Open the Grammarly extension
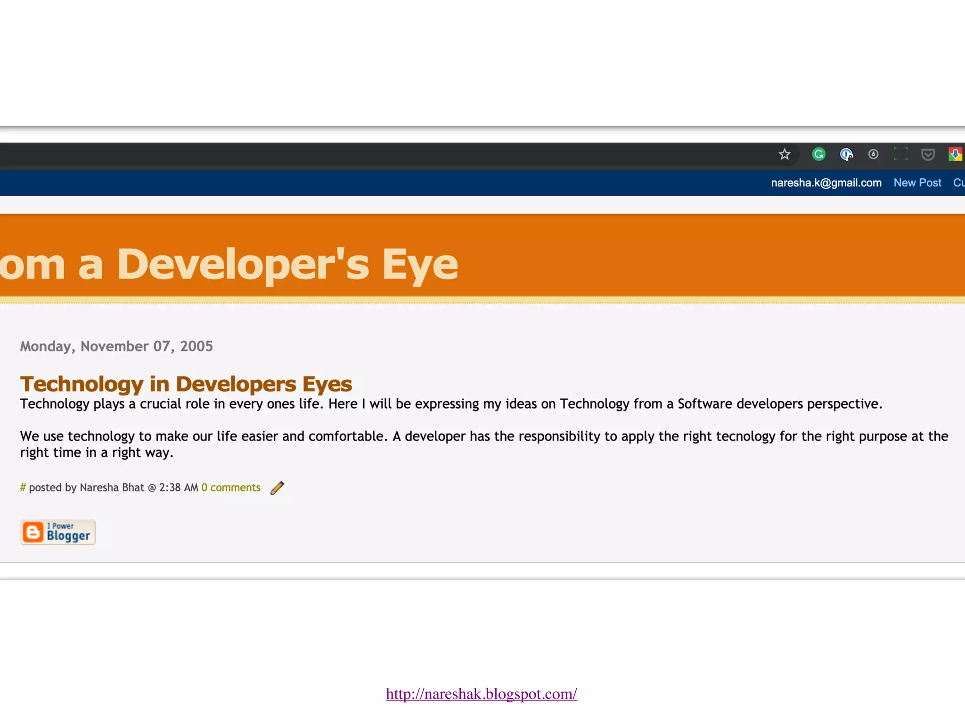This screenshot has height=723, width=965. (x=818, y=154)
